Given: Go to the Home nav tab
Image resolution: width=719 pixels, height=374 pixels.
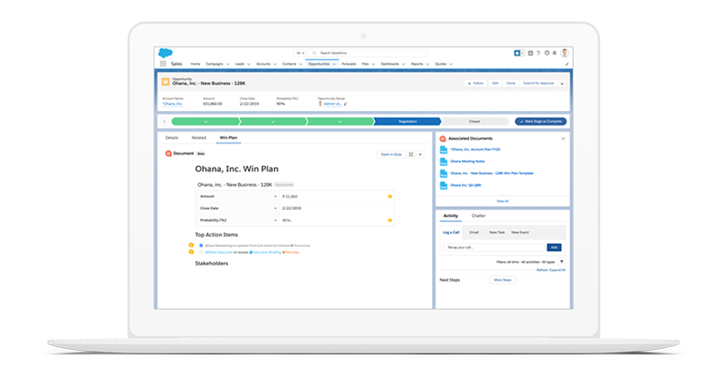Looking at the screenshot, I should [195, 64].
